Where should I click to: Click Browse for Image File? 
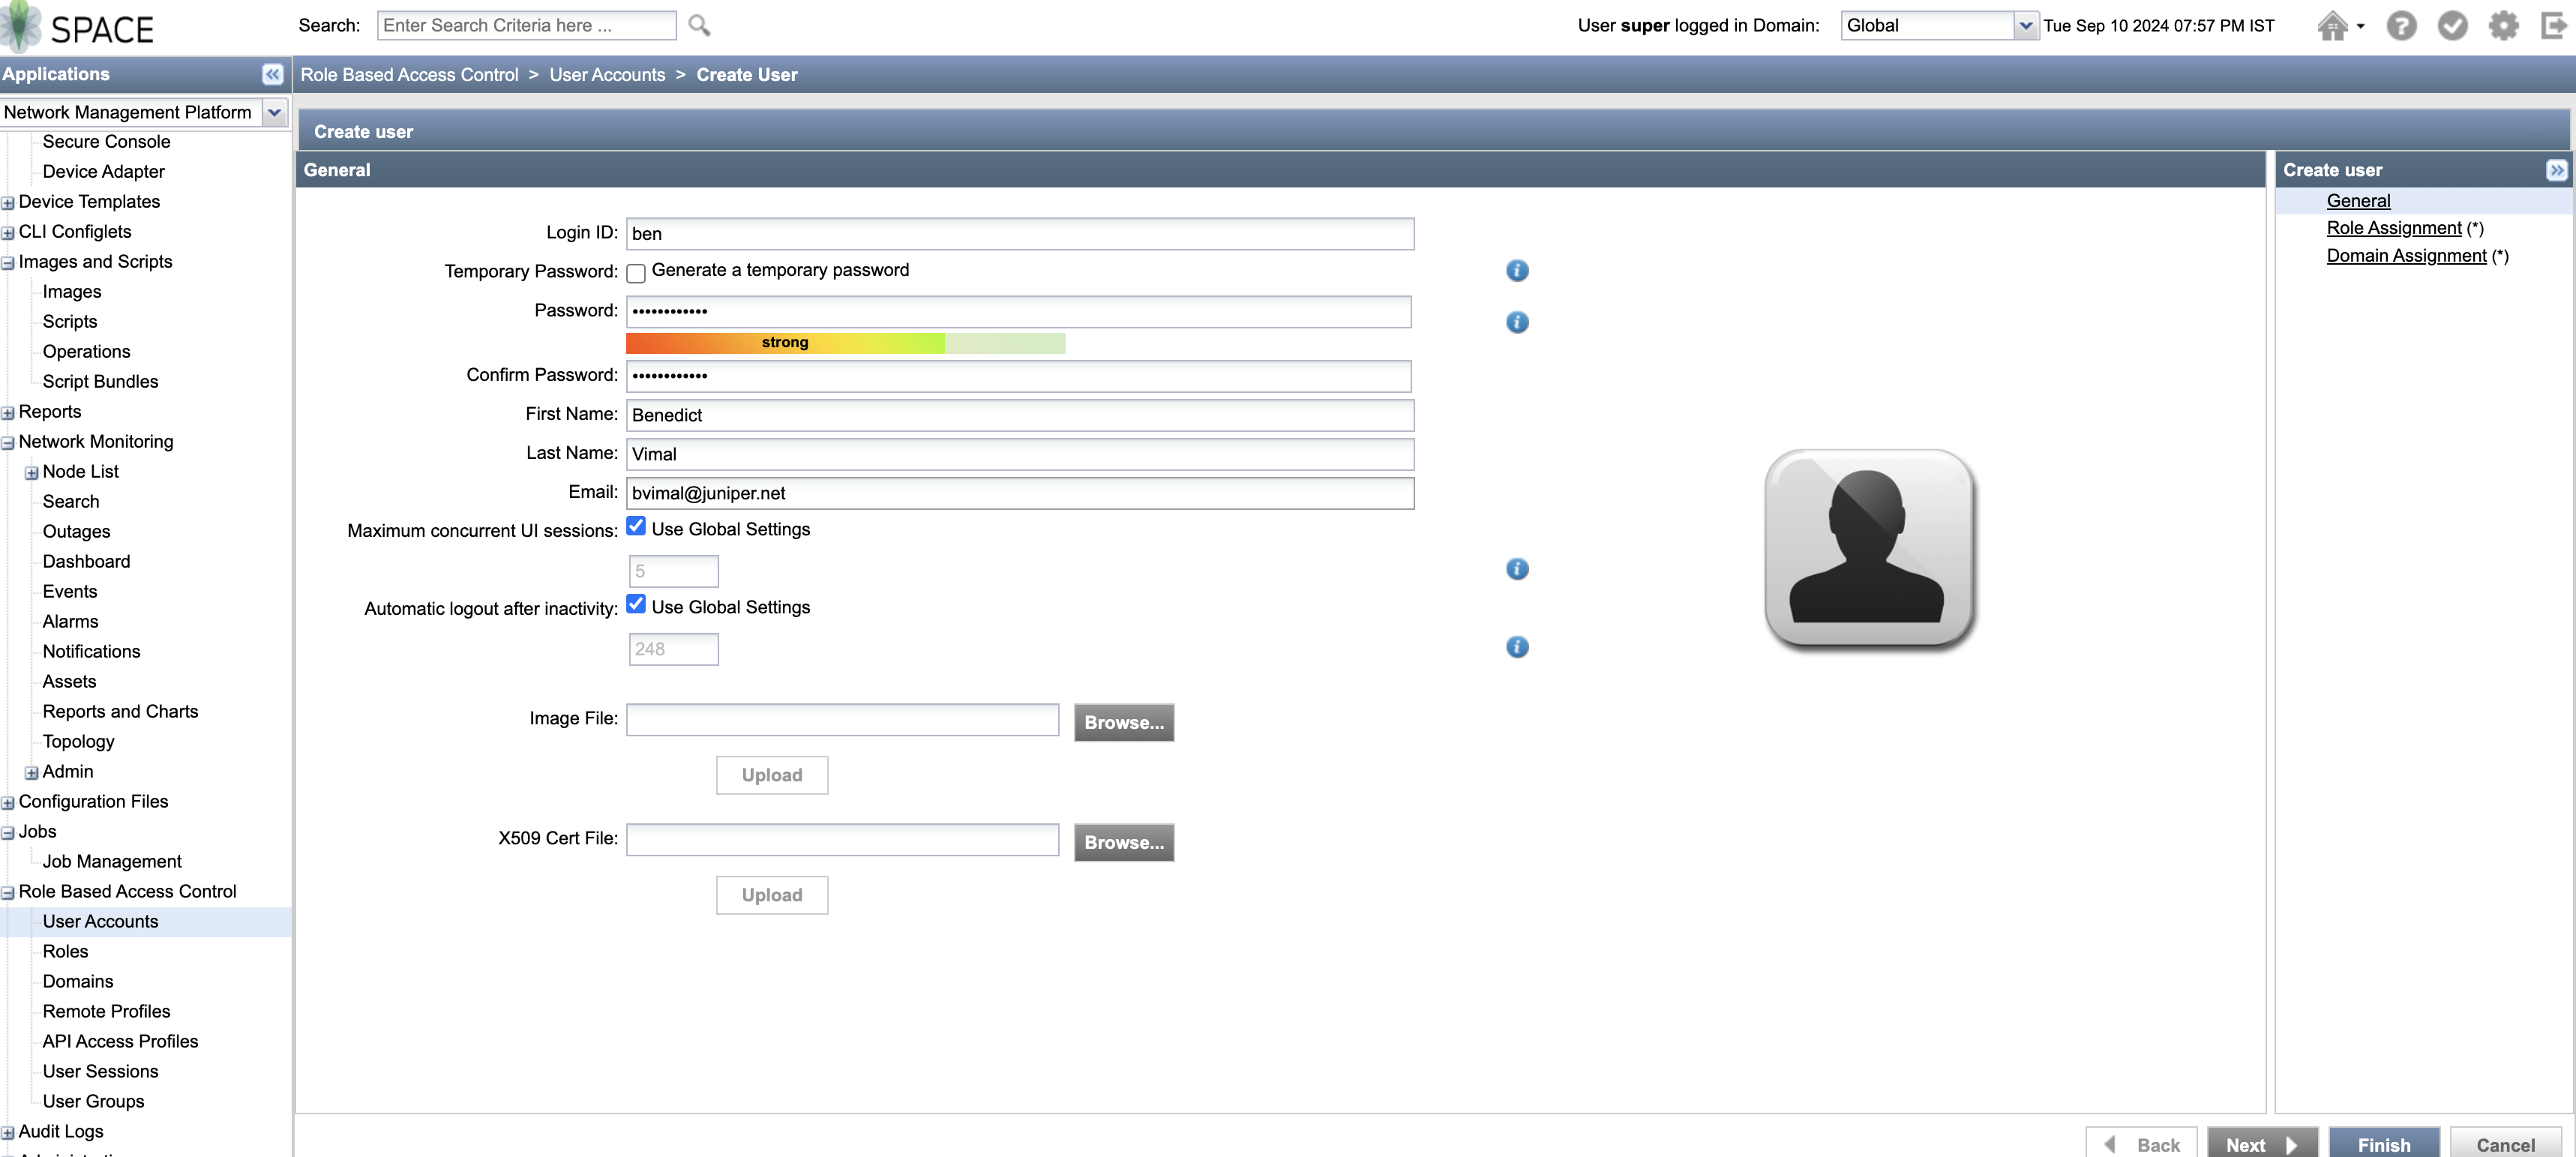(x=1123, y=722)
